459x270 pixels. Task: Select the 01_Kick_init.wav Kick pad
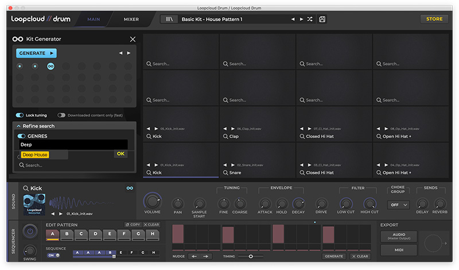(181, 160)
